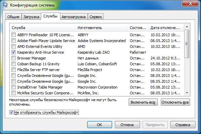Enable the Browser Manager service checkbox
The image size is (201, 134).
pyautogui.click(x=13, y=58)
